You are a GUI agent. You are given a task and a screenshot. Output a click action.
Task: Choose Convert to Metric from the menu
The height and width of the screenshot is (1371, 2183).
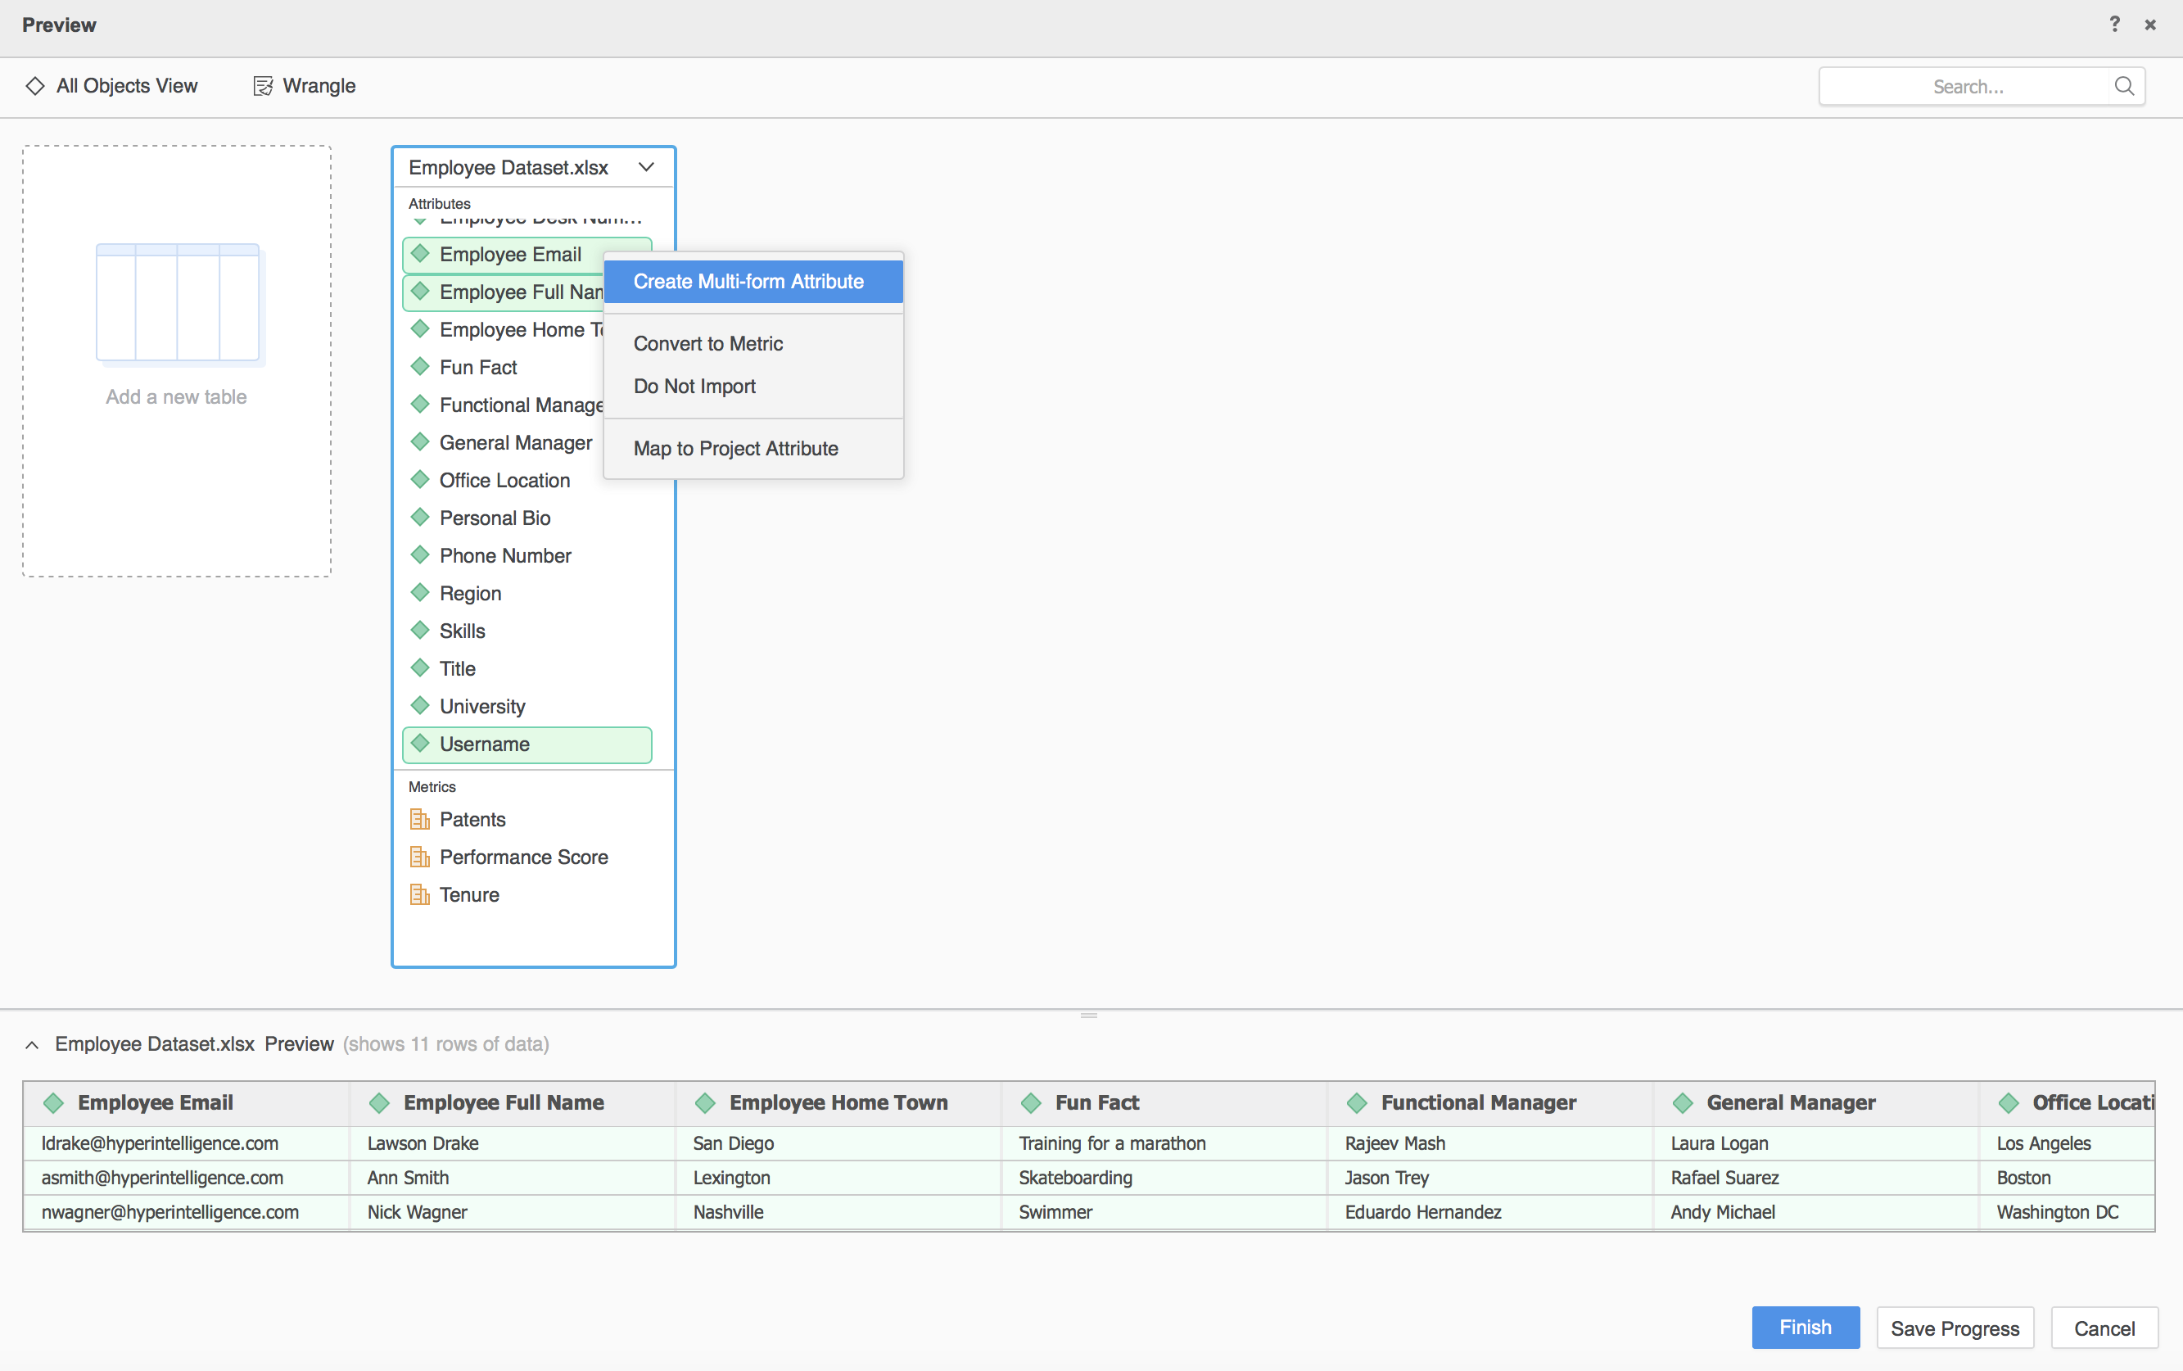click(708, 344)
